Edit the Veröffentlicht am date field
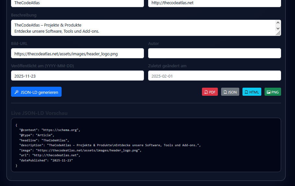The image size is (295, 186). click(x=77, y=76)
